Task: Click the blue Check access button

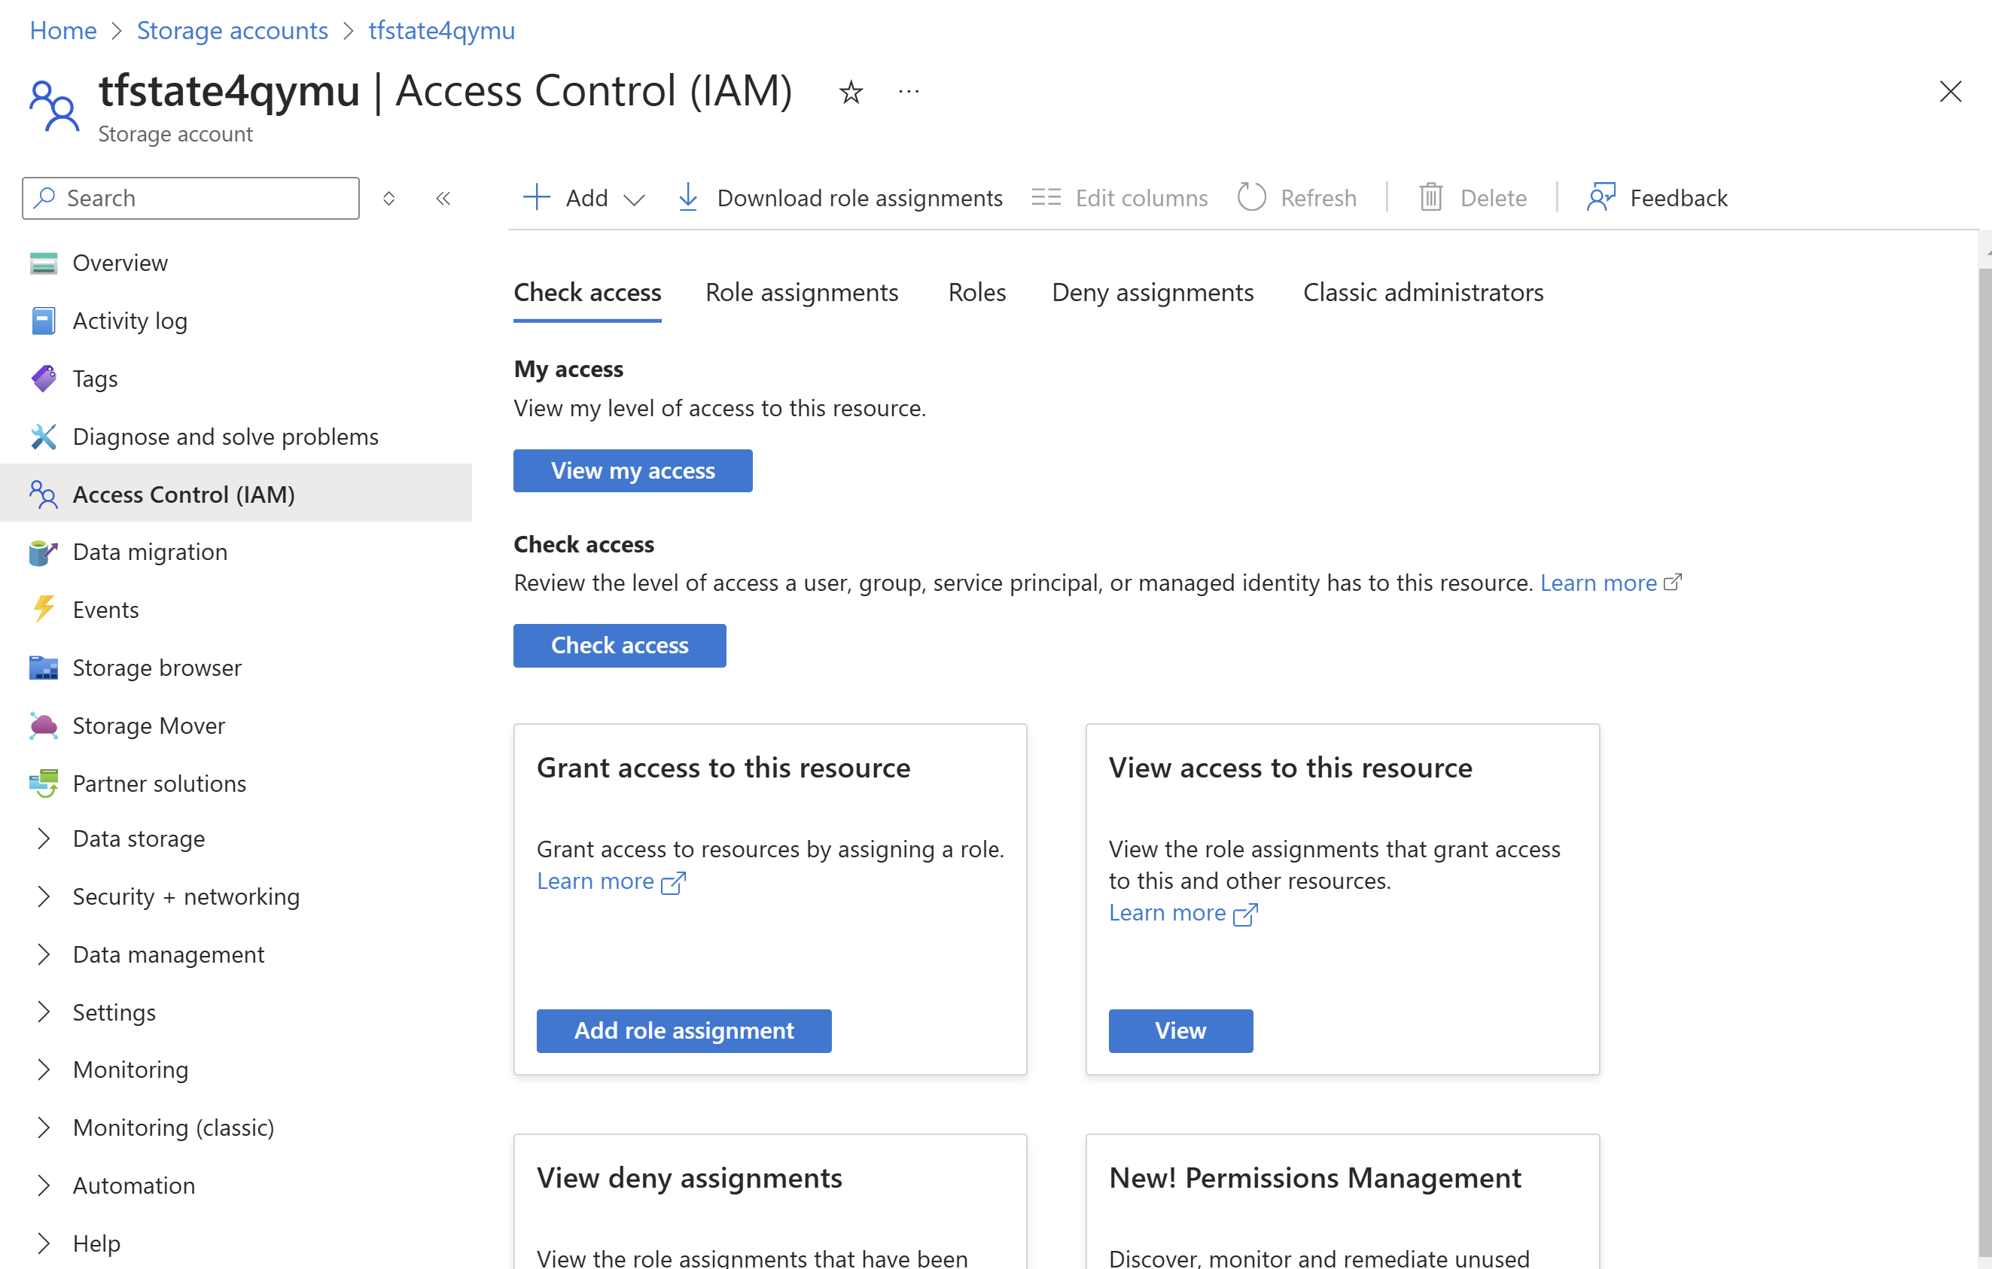Action: point(620,645)
